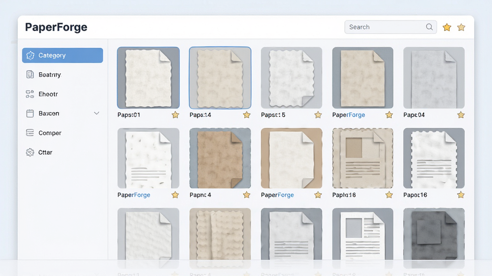Image resolution: width=492 pixels, height=276 pixels.
Task: Focus the Search input field
Action: [x=391, y=27]
